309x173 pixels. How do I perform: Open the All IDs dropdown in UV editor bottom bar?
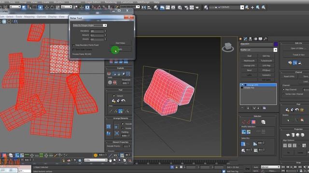coord(96,160)
